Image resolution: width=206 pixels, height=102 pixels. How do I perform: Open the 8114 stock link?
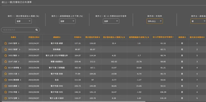tap(14, 68)
